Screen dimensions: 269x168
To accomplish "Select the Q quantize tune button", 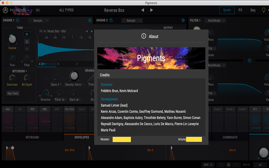I will click(27, 42).
